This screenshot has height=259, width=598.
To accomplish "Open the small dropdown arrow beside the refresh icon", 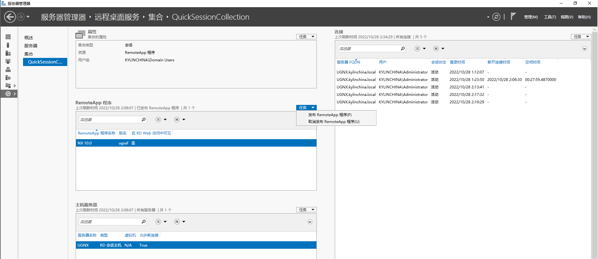I will point(488,17).
